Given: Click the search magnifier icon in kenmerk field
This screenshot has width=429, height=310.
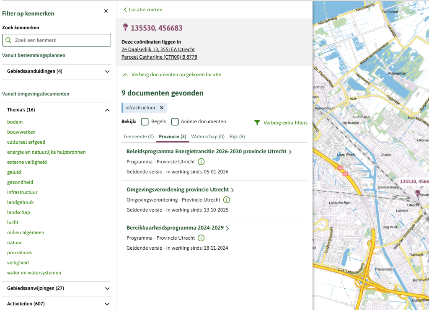Looking at the screenshot, I should (x=8, y=40).
